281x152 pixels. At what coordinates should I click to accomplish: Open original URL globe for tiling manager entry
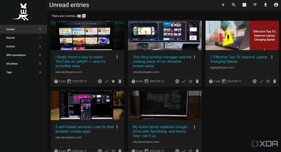pyautogui.click(x=177, y=81)
